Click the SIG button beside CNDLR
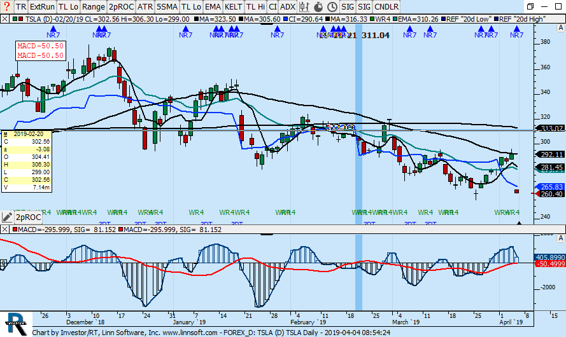 [364, 6]
